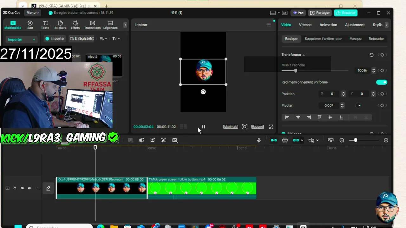Pause the player playback
The image size is (406, 228).
click(203, 127)
